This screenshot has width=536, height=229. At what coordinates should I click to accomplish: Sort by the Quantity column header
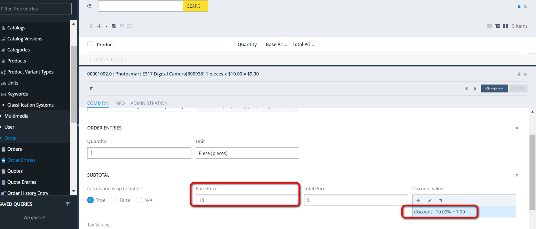[247, 44]
